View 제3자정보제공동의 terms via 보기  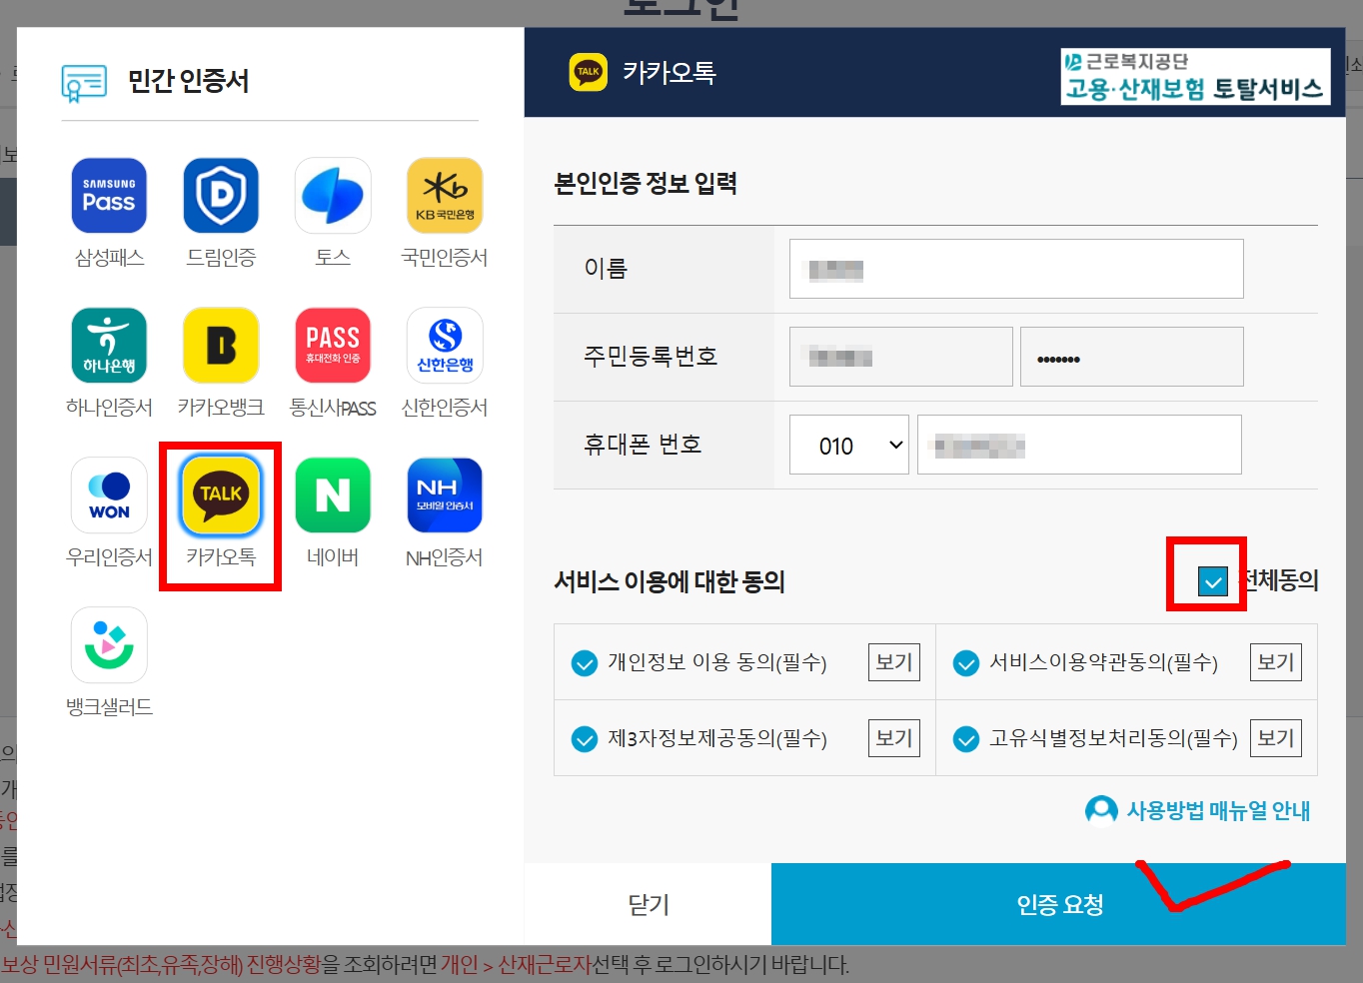tap(894, 738)
